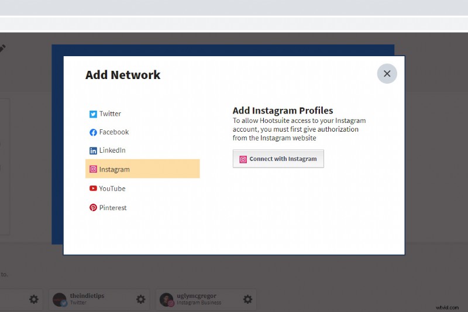This screenshot has width=468, height=312.
Task: Click the Facebook logo icon
Action: [93, 132]
